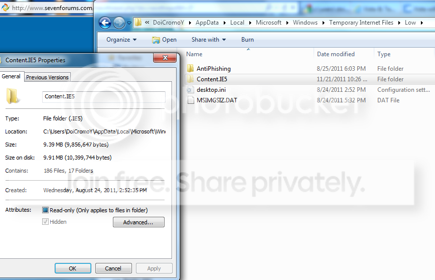Click the Open folder icon in toolbar
The width and height of the screenshot is (435, 280).
click(x=156, y=40)
